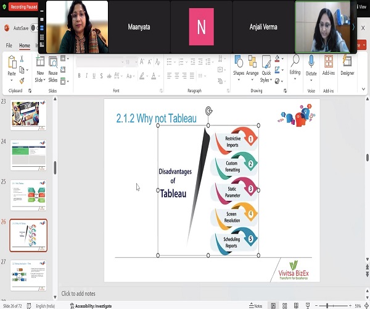Toggle Notes pane in status bar
Image resolution: width=370 pixels, height=309 pixels.
(x=255, y=306)
